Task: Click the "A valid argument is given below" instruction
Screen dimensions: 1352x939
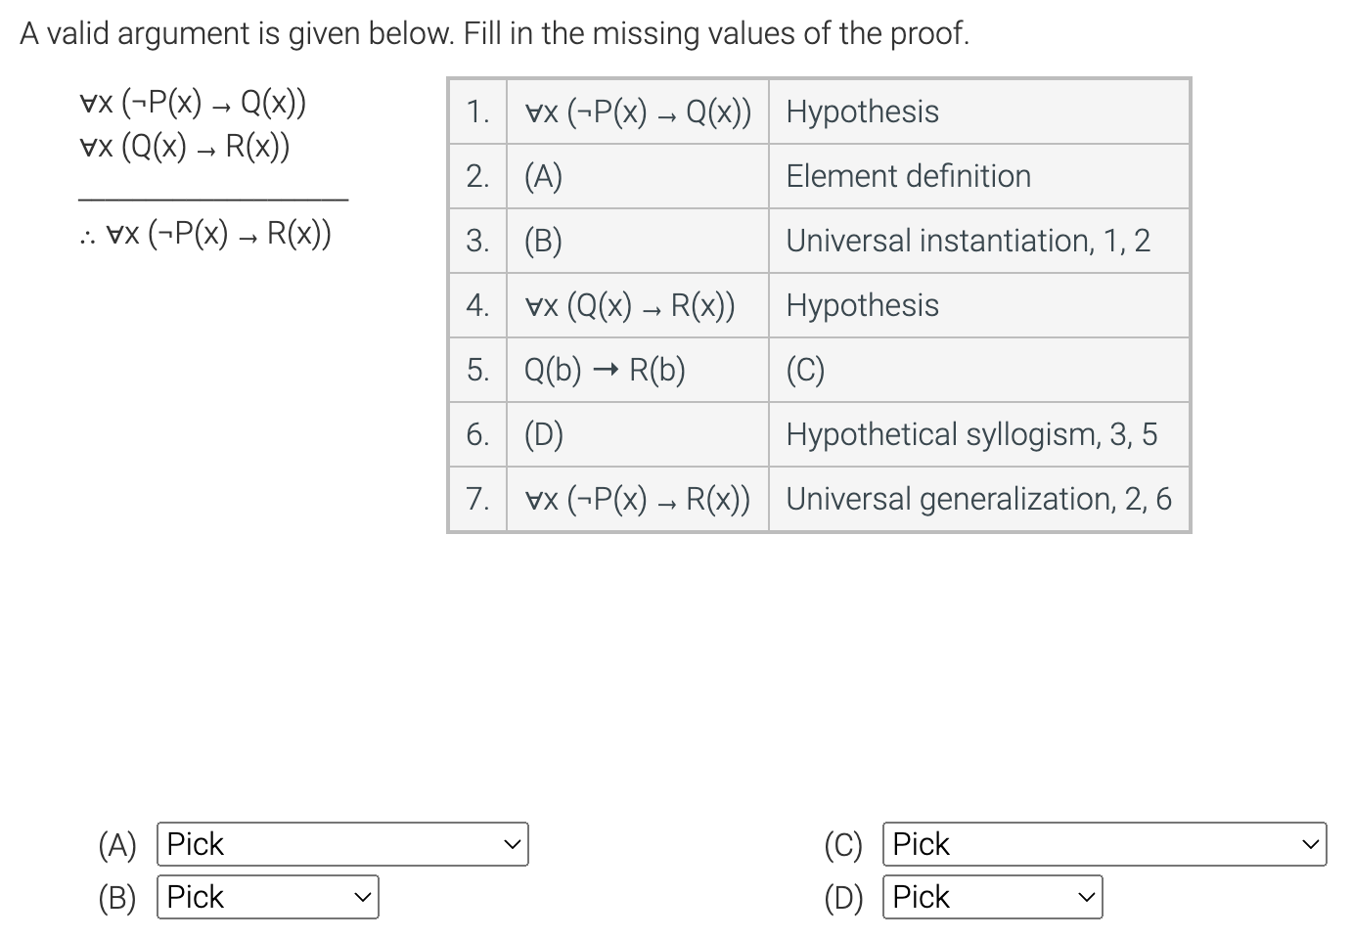Action: pyautogui.click(x=495, y=33)
